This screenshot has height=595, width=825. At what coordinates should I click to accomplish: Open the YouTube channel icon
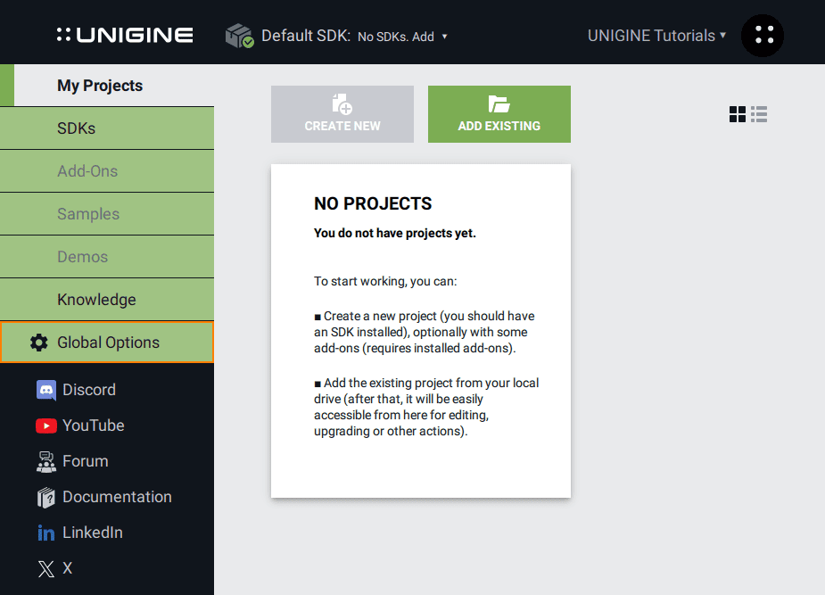coord(46,426)
